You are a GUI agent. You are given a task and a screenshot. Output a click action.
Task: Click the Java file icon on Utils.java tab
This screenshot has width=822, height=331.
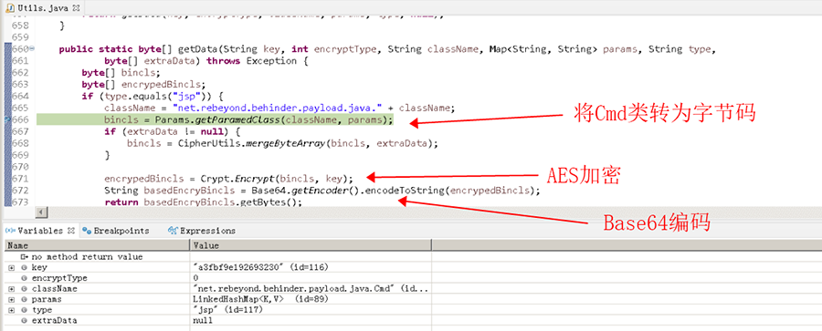tap(11, 9)
